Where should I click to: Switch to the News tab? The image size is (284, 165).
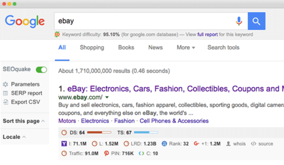tap(155, 48)
